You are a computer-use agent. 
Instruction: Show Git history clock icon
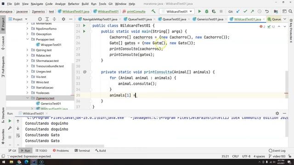pyautogui.click(x=260, y=11)
